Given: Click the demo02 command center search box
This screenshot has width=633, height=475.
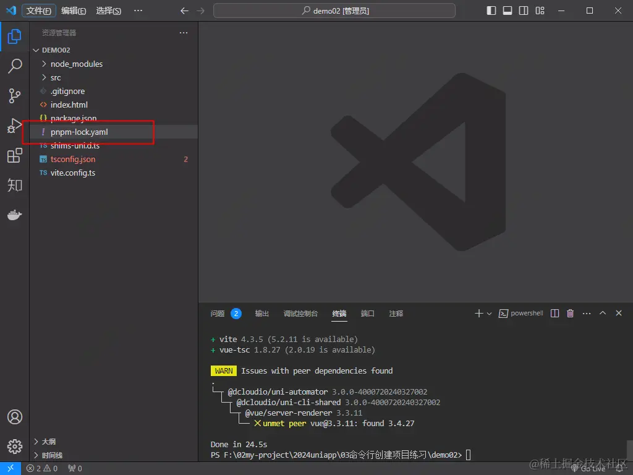Looking at the screenshot, I should pyautogui.click(x=334, y=11).
